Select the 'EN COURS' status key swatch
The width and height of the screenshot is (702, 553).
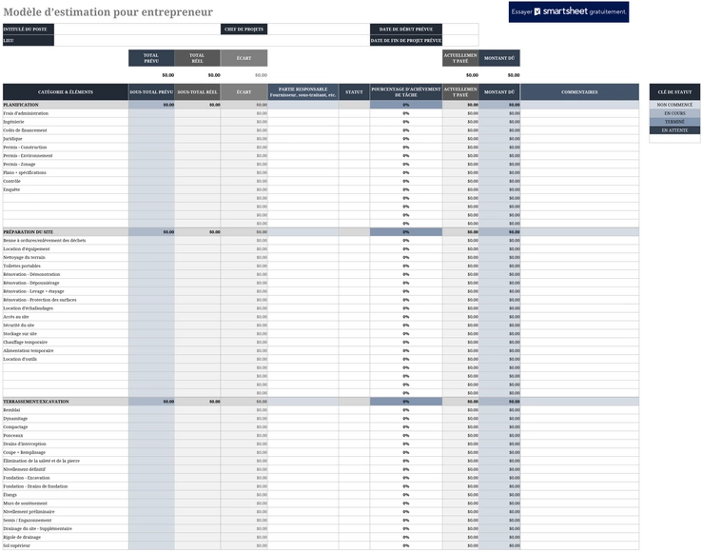(x=674, y=113)
